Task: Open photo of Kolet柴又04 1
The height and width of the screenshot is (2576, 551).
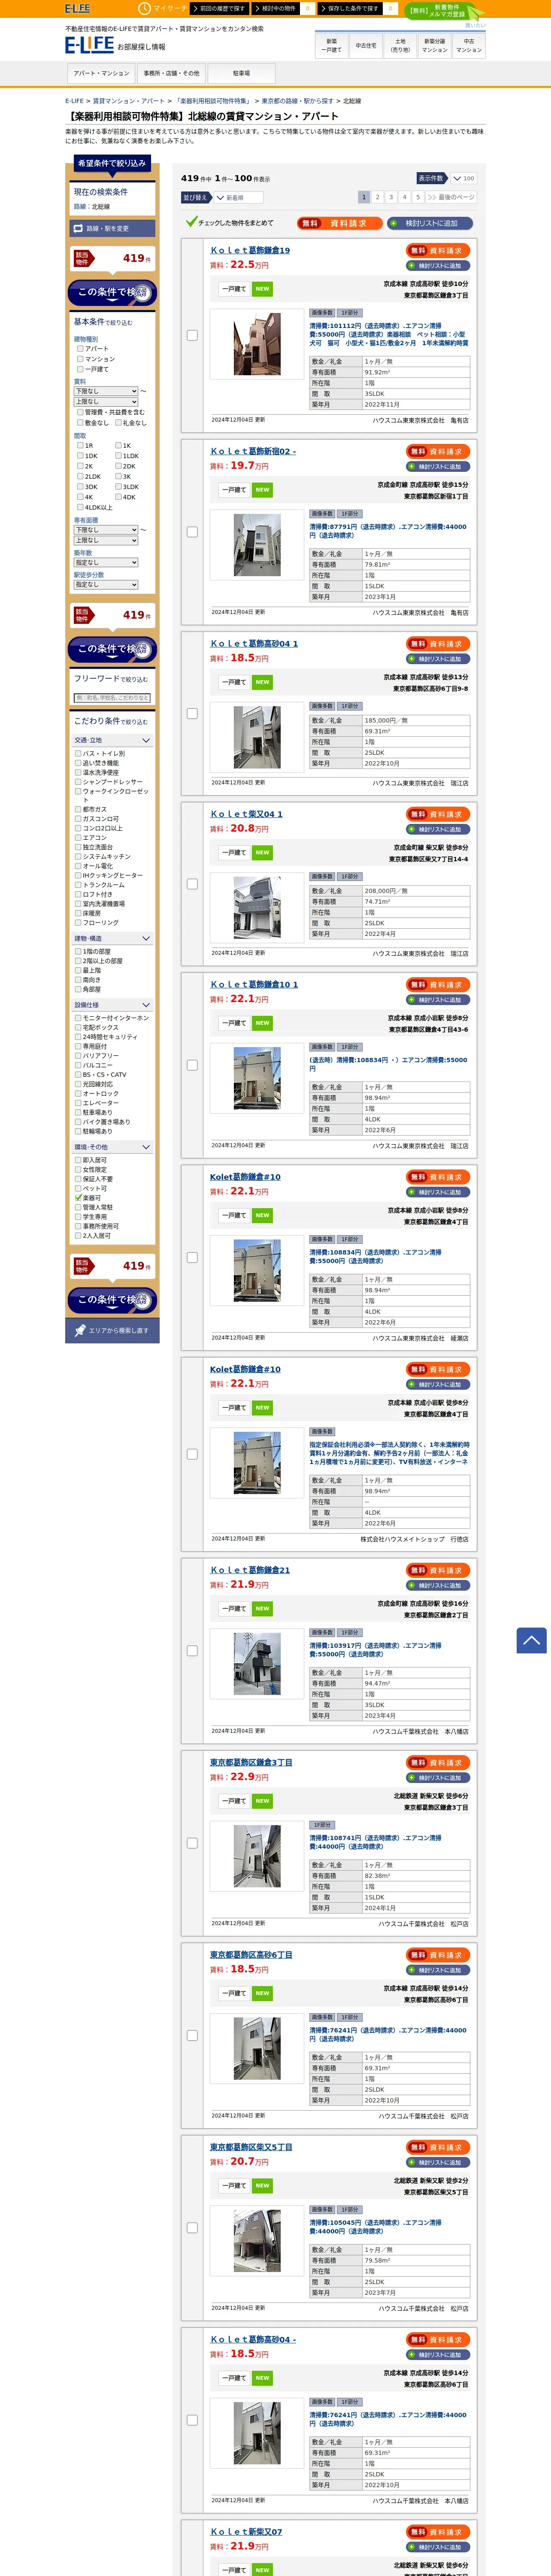Action: 257,907
